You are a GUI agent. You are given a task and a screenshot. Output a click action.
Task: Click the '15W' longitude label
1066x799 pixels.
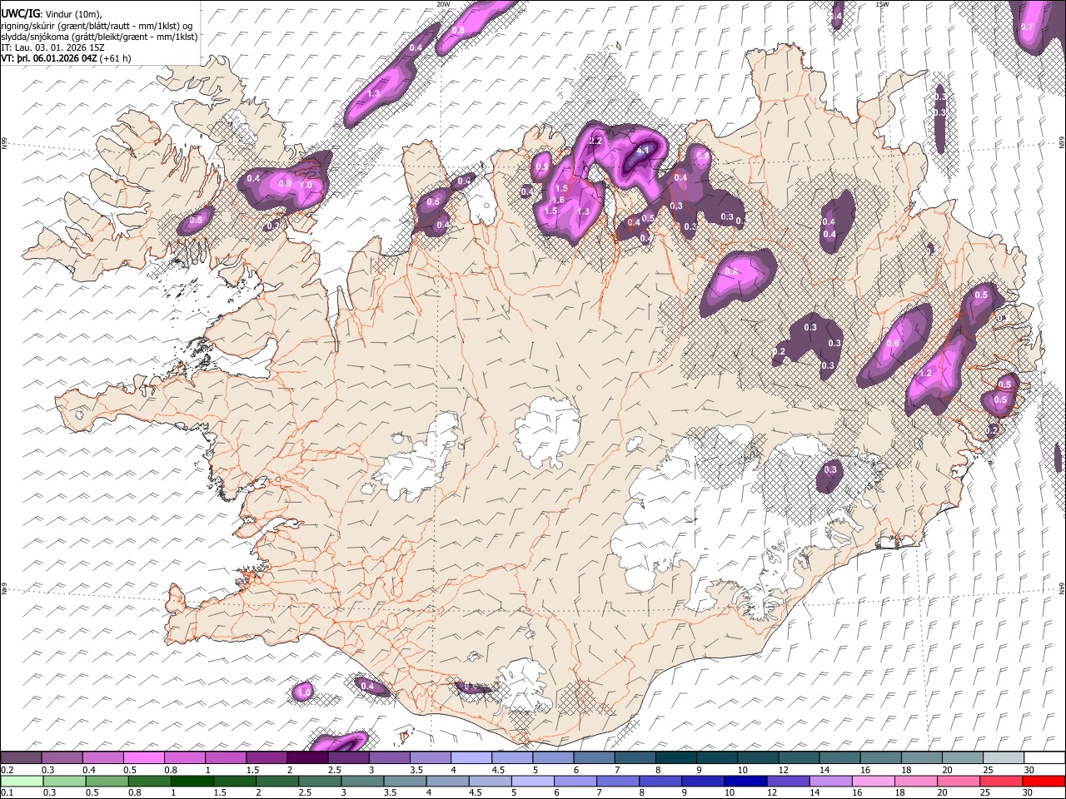pos(882,4)
